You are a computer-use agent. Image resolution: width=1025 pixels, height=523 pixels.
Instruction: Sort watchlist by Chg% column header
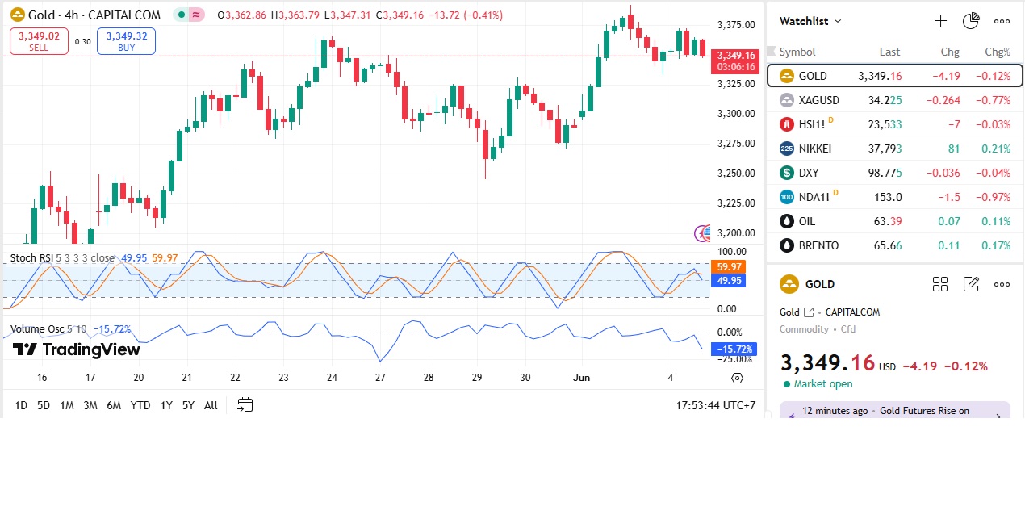998,52
